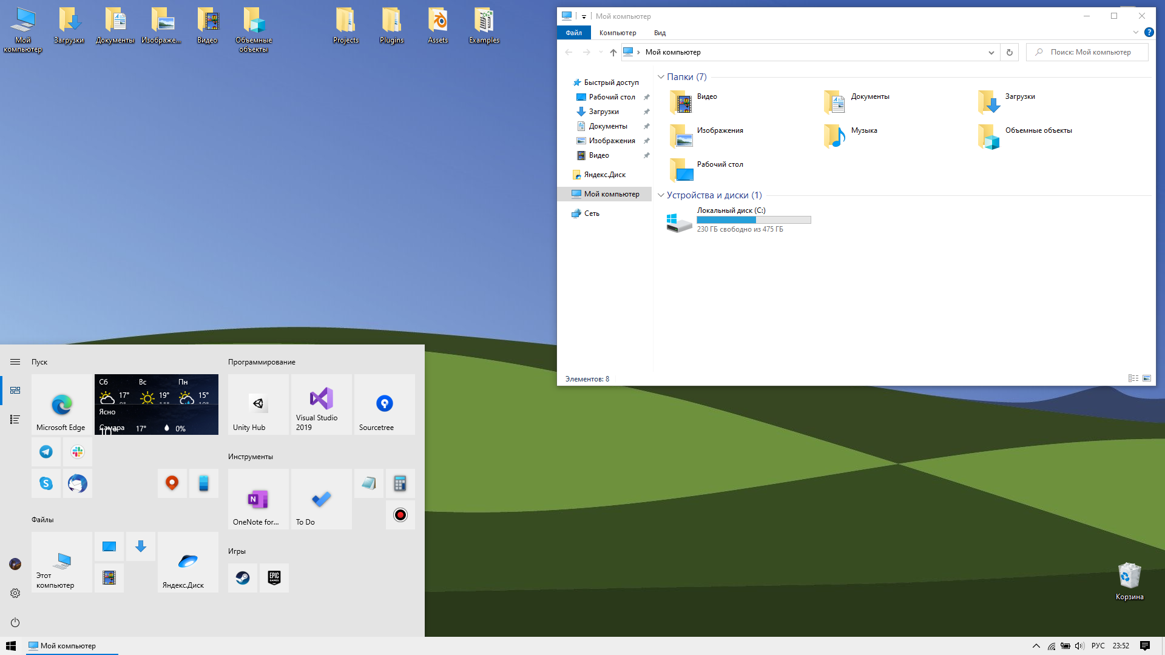Launch the Calculator tile
This screenshot has height=655, width=1165.
(400, 483)
